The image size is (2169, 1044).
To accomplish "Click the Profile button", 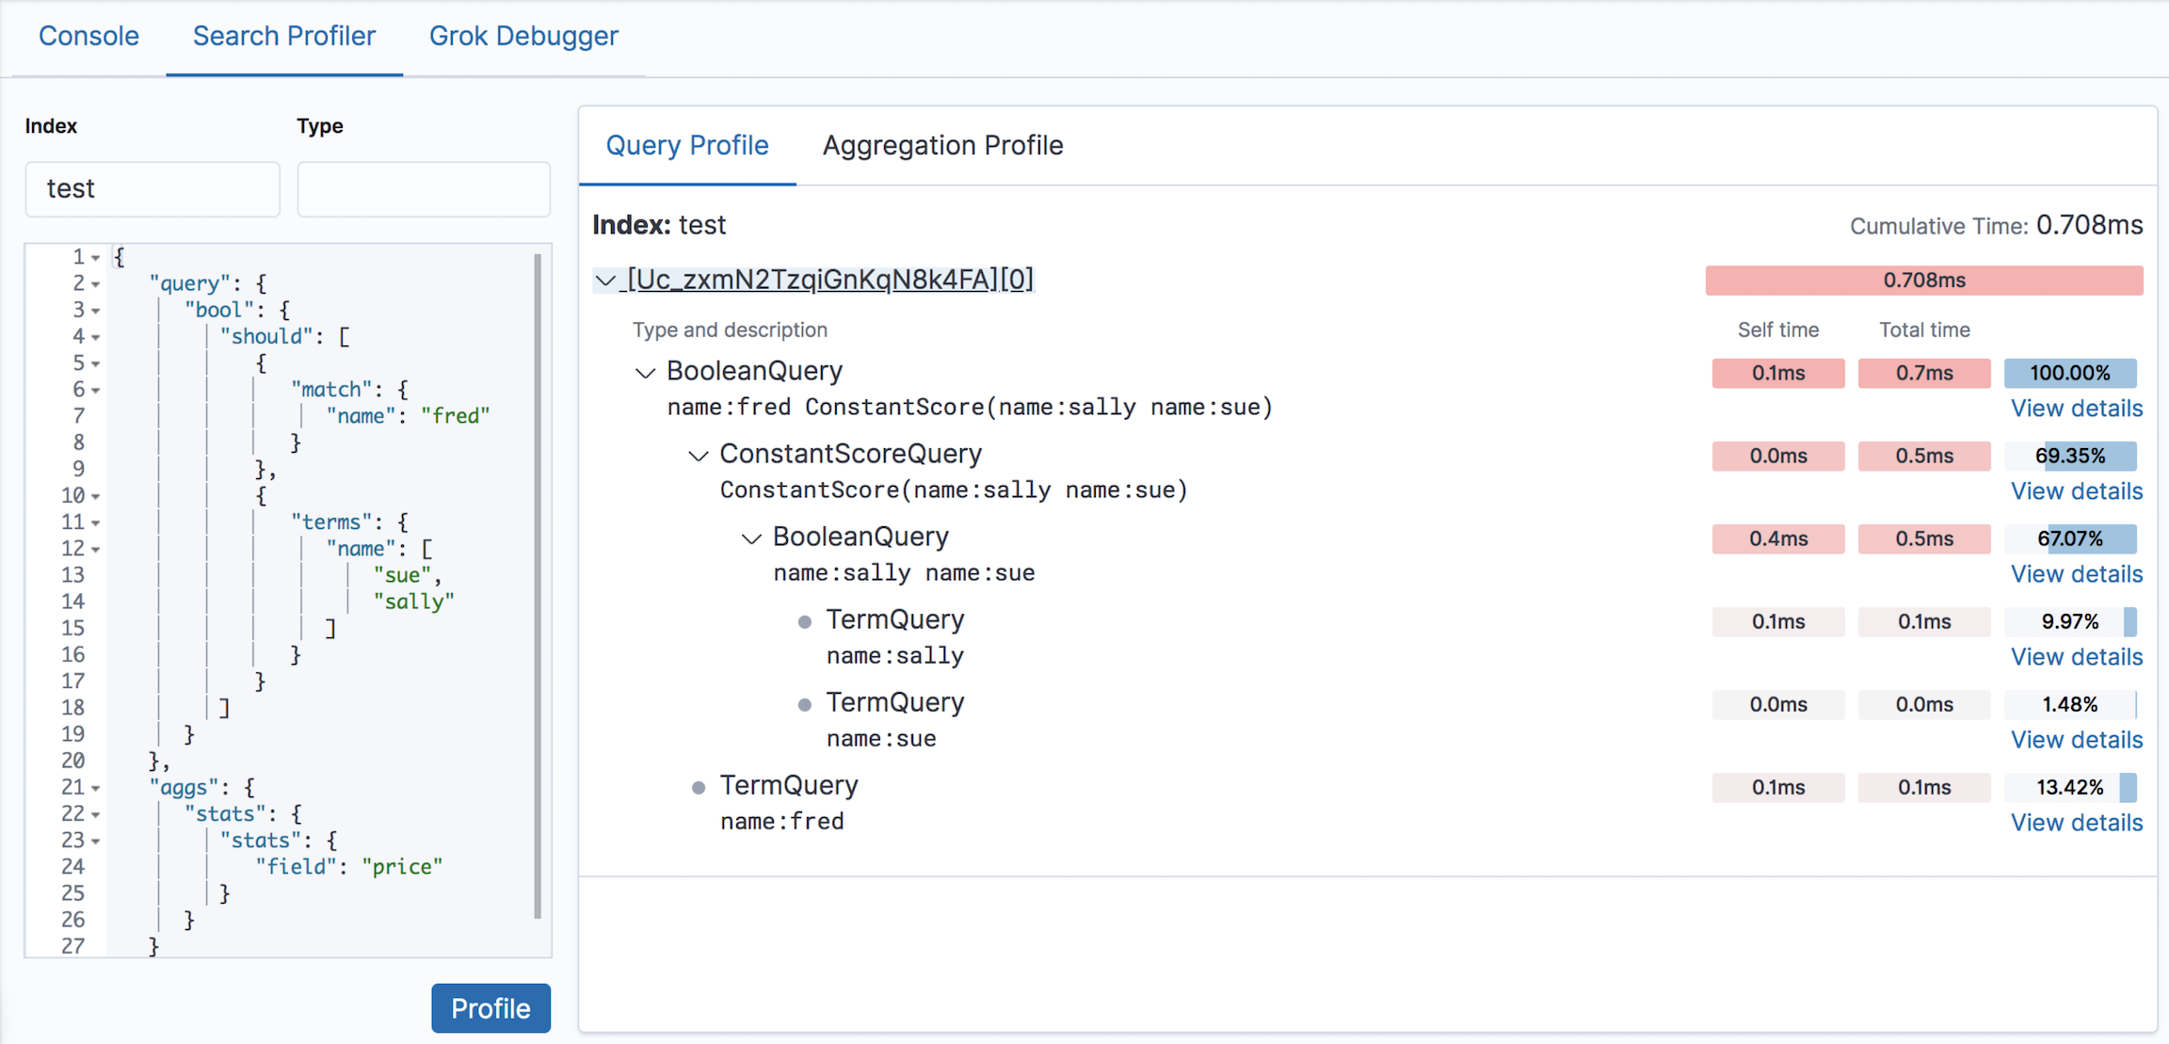I will 490,1007.
